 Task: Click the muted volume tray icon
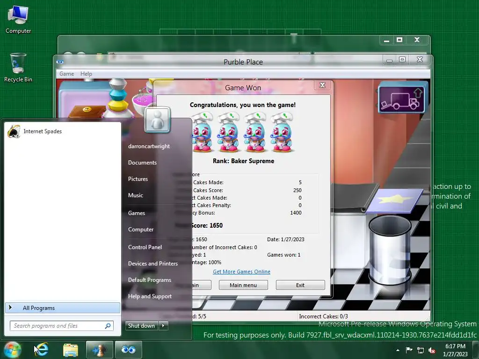click(x=432, y=350)
